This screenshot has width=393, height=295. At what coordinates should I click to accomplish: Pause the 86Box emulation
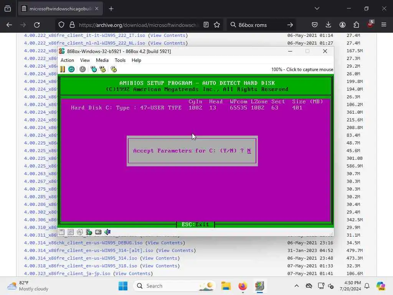click(63, 69)
